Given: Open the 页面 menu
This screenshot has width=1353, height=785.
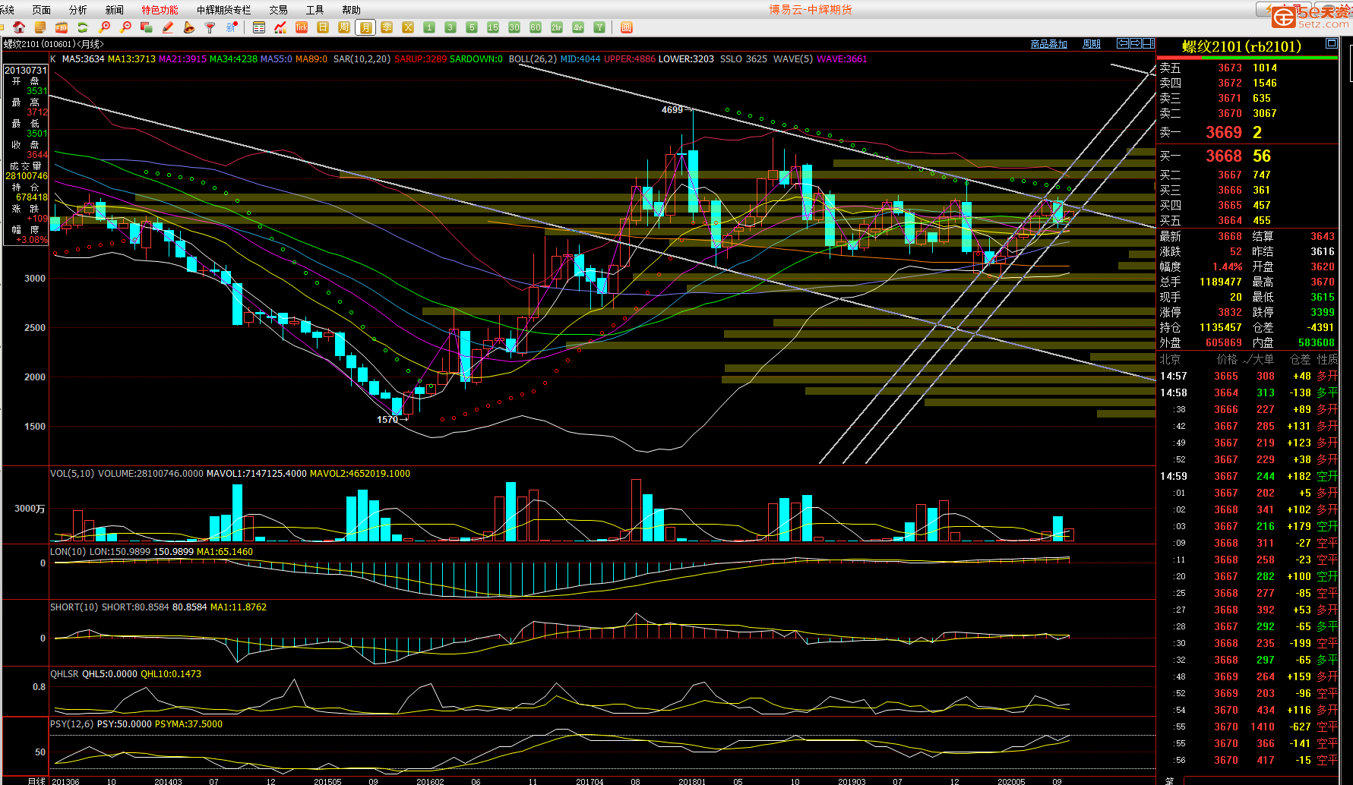Looking at the screenshot, I should click(41, 10).
